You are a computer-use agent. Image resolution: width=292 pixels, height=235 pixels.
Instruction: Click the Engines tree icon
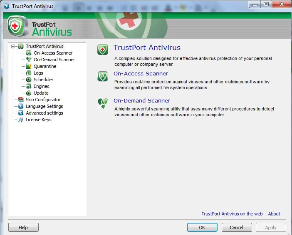29,86
